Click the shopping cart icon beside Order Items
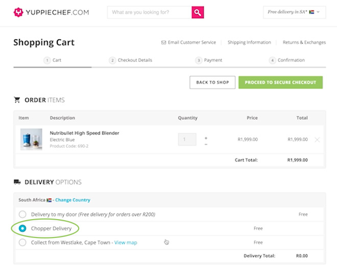Viewport: 337px width, 265px height. 17,100
